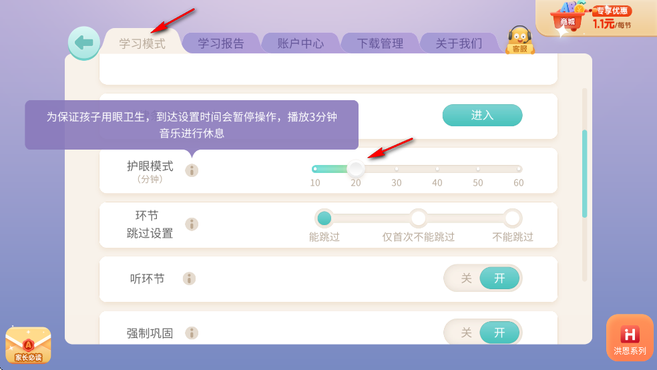Turn 听环节 on via 开
Image resolution: width=657 pixels, height=370 pixels.
[499, 279]
